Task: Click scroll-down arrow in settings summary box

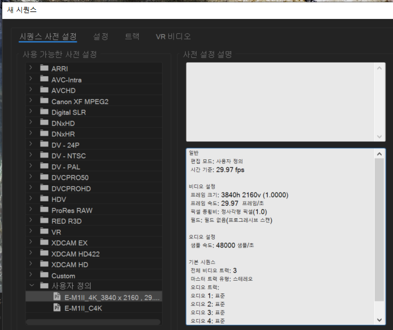Action: click(379, 320)
